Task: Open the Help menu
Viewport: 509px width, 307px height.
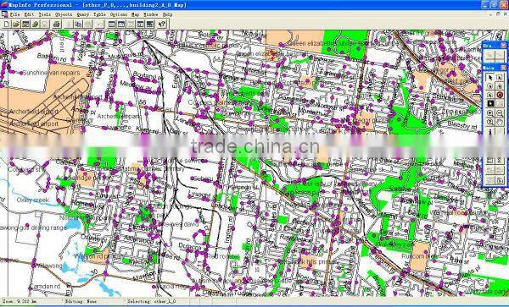Action: [x=167, y=14]
